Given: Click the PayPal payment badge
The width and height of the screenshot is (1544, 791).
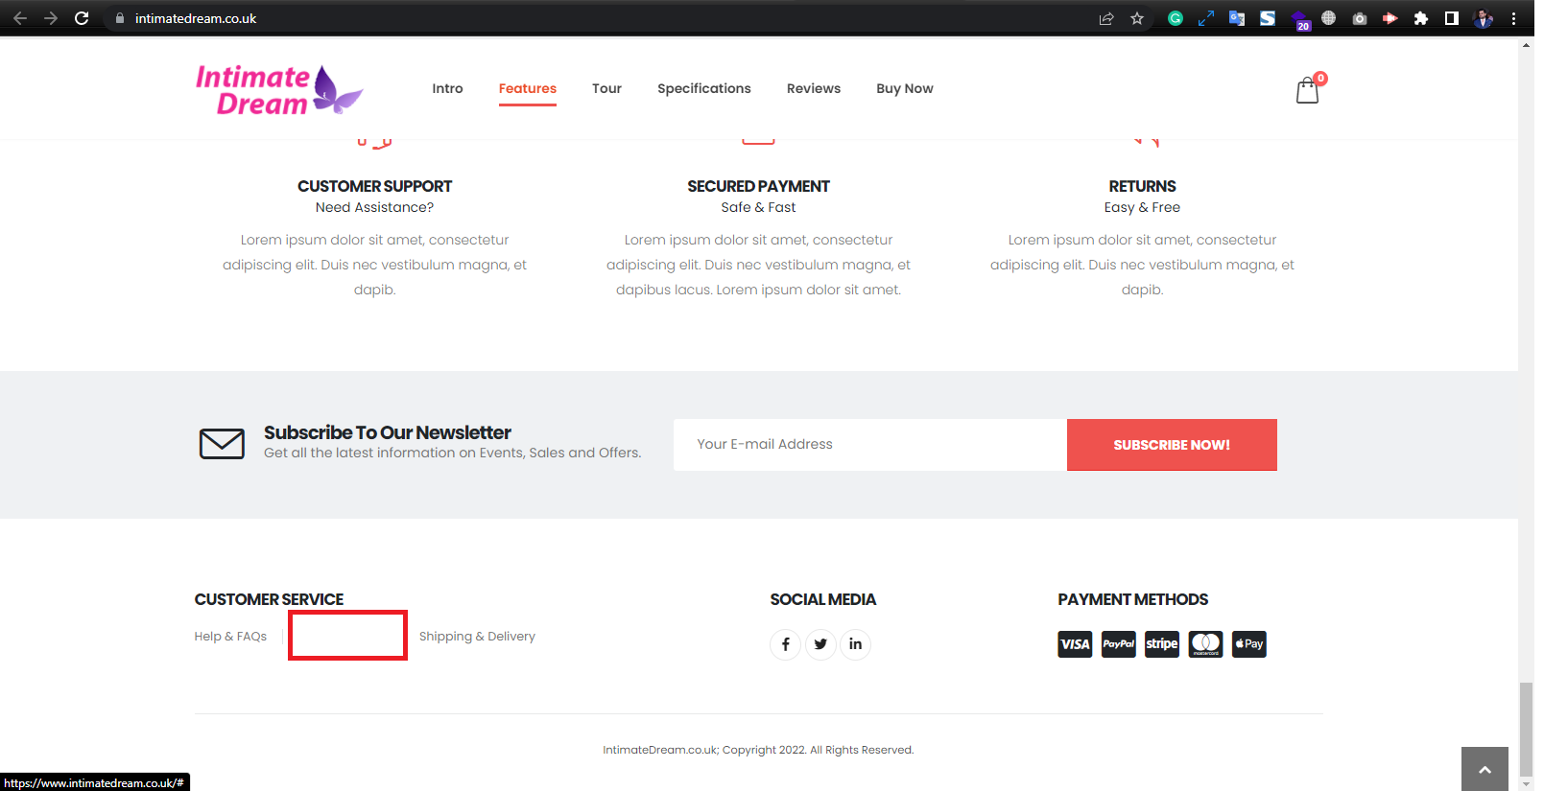Looking at the screenshot, I should (1119, 644).
